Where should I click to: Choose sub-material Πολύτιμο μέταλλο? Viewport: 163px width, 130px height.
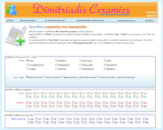pyautogui.click(x=43, y=77)
